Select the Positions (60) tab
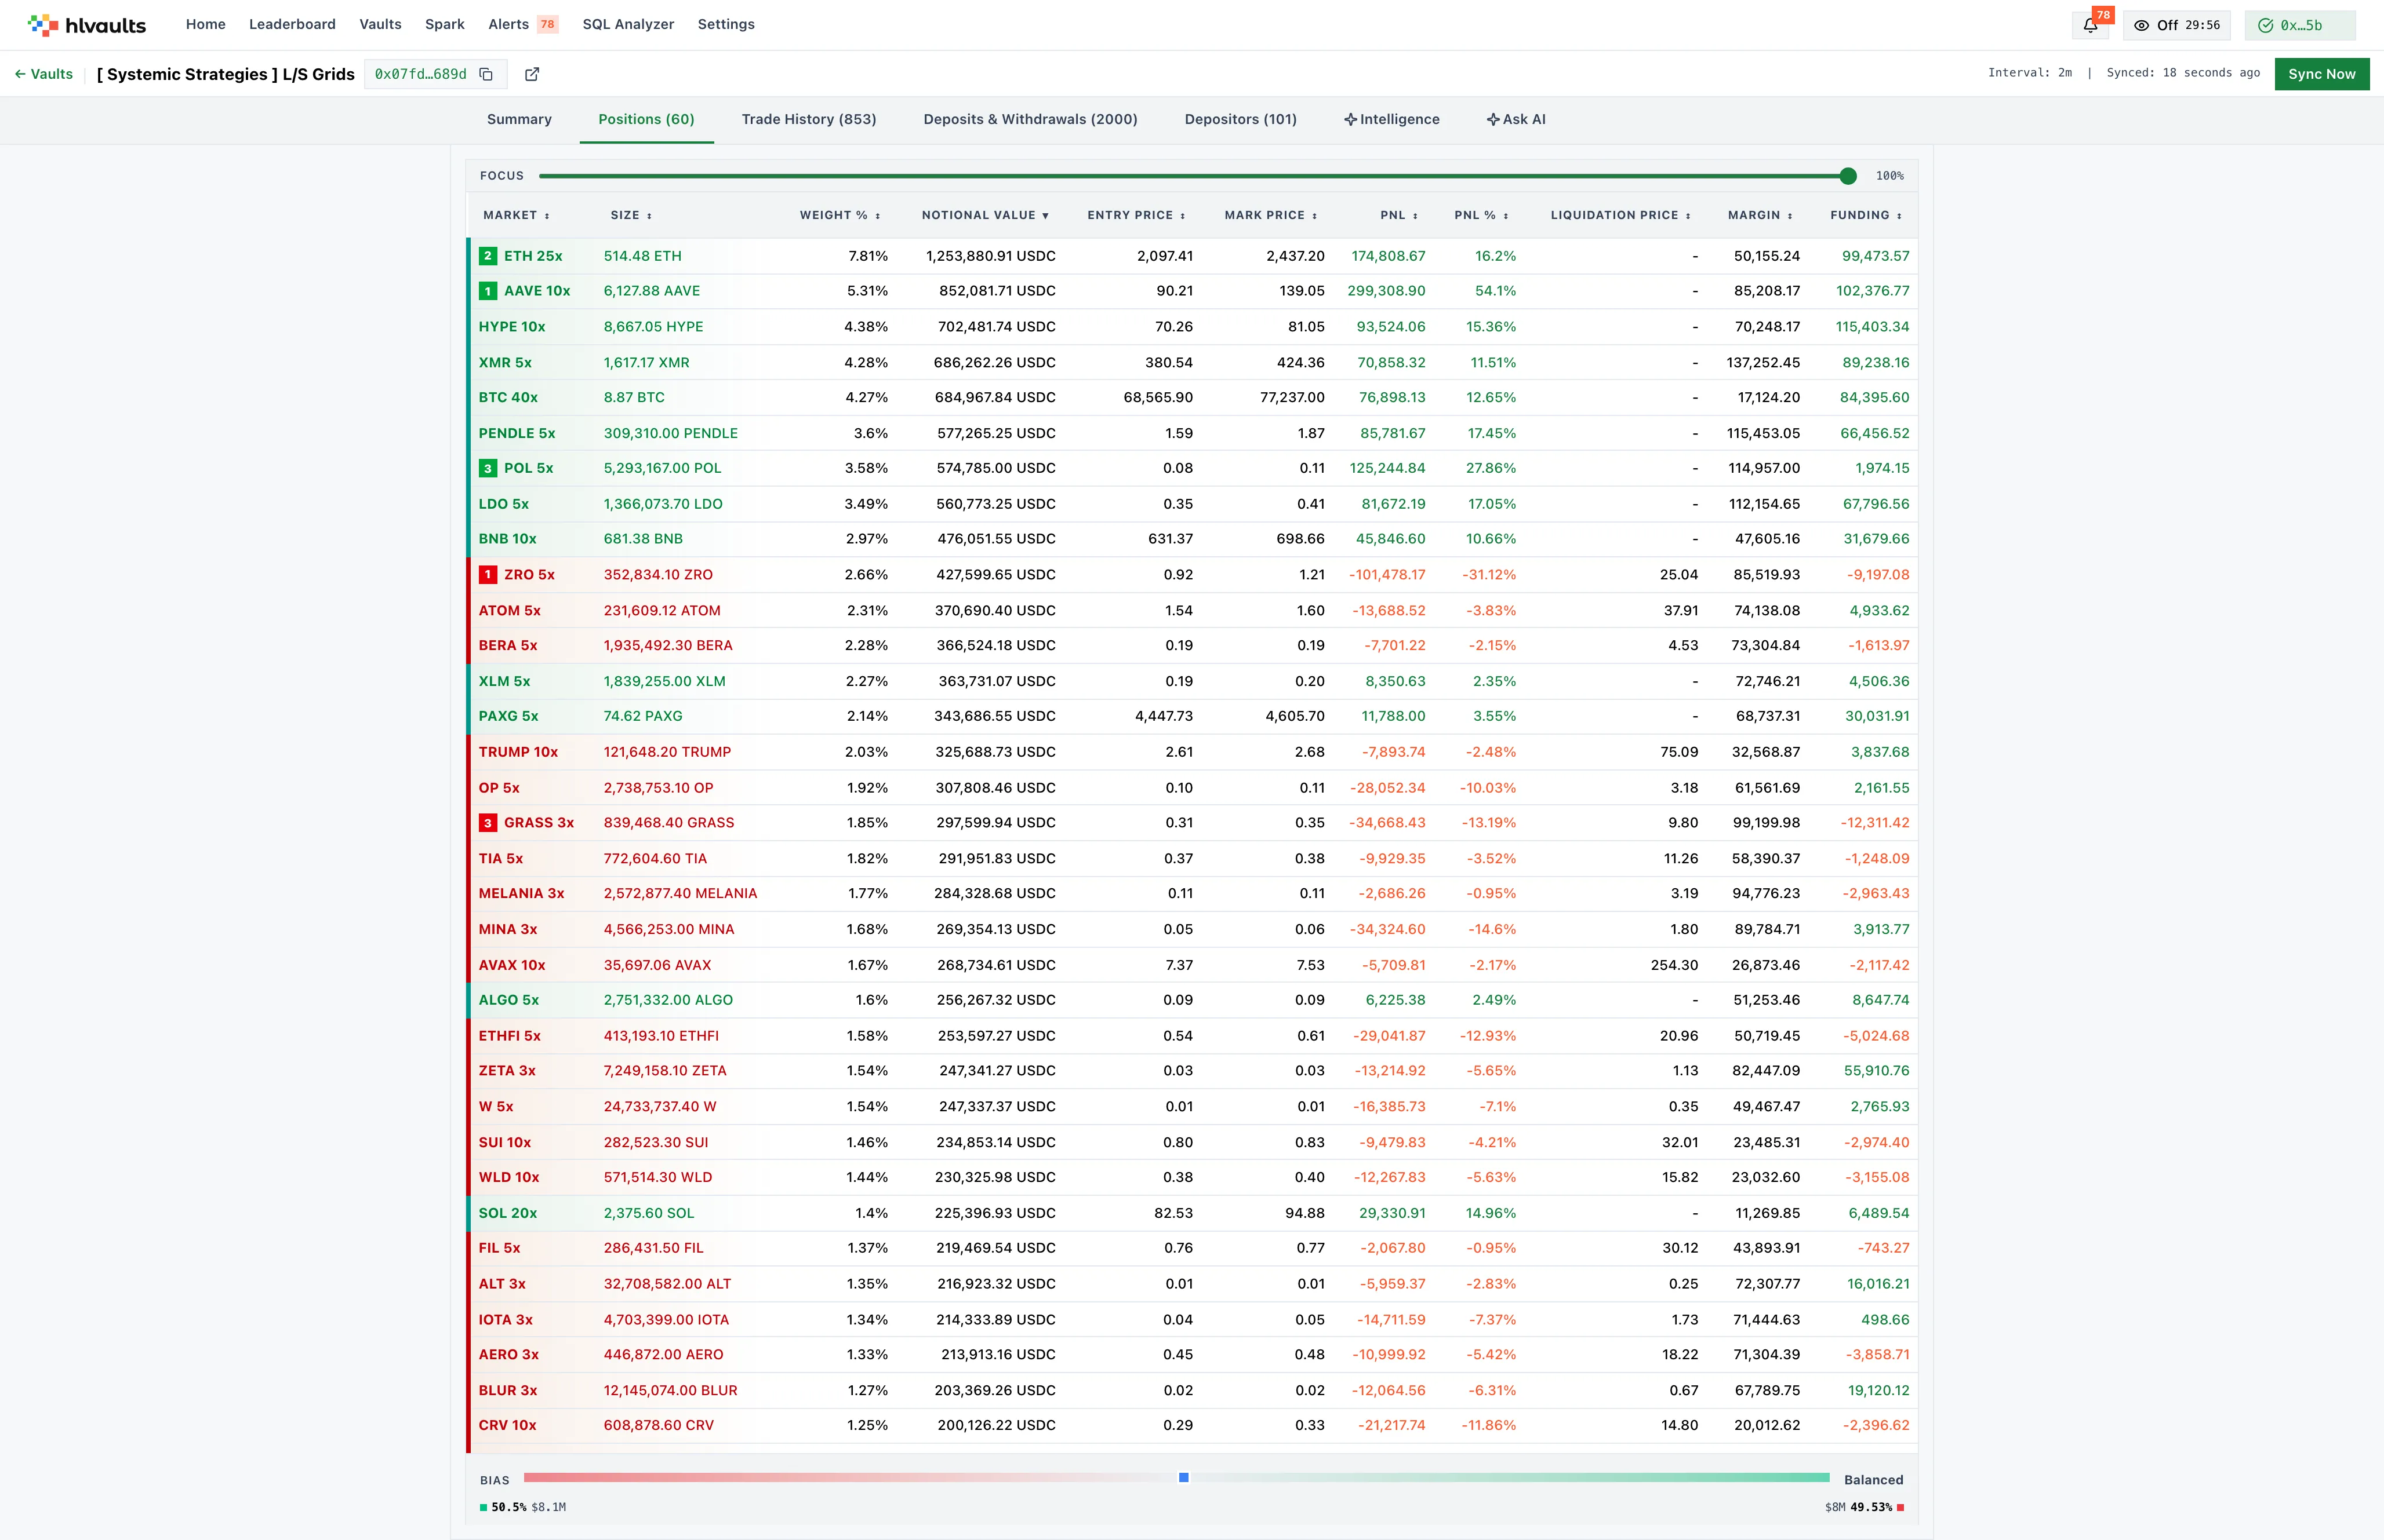This screenshot has width=2384, height=1540. 646,120
